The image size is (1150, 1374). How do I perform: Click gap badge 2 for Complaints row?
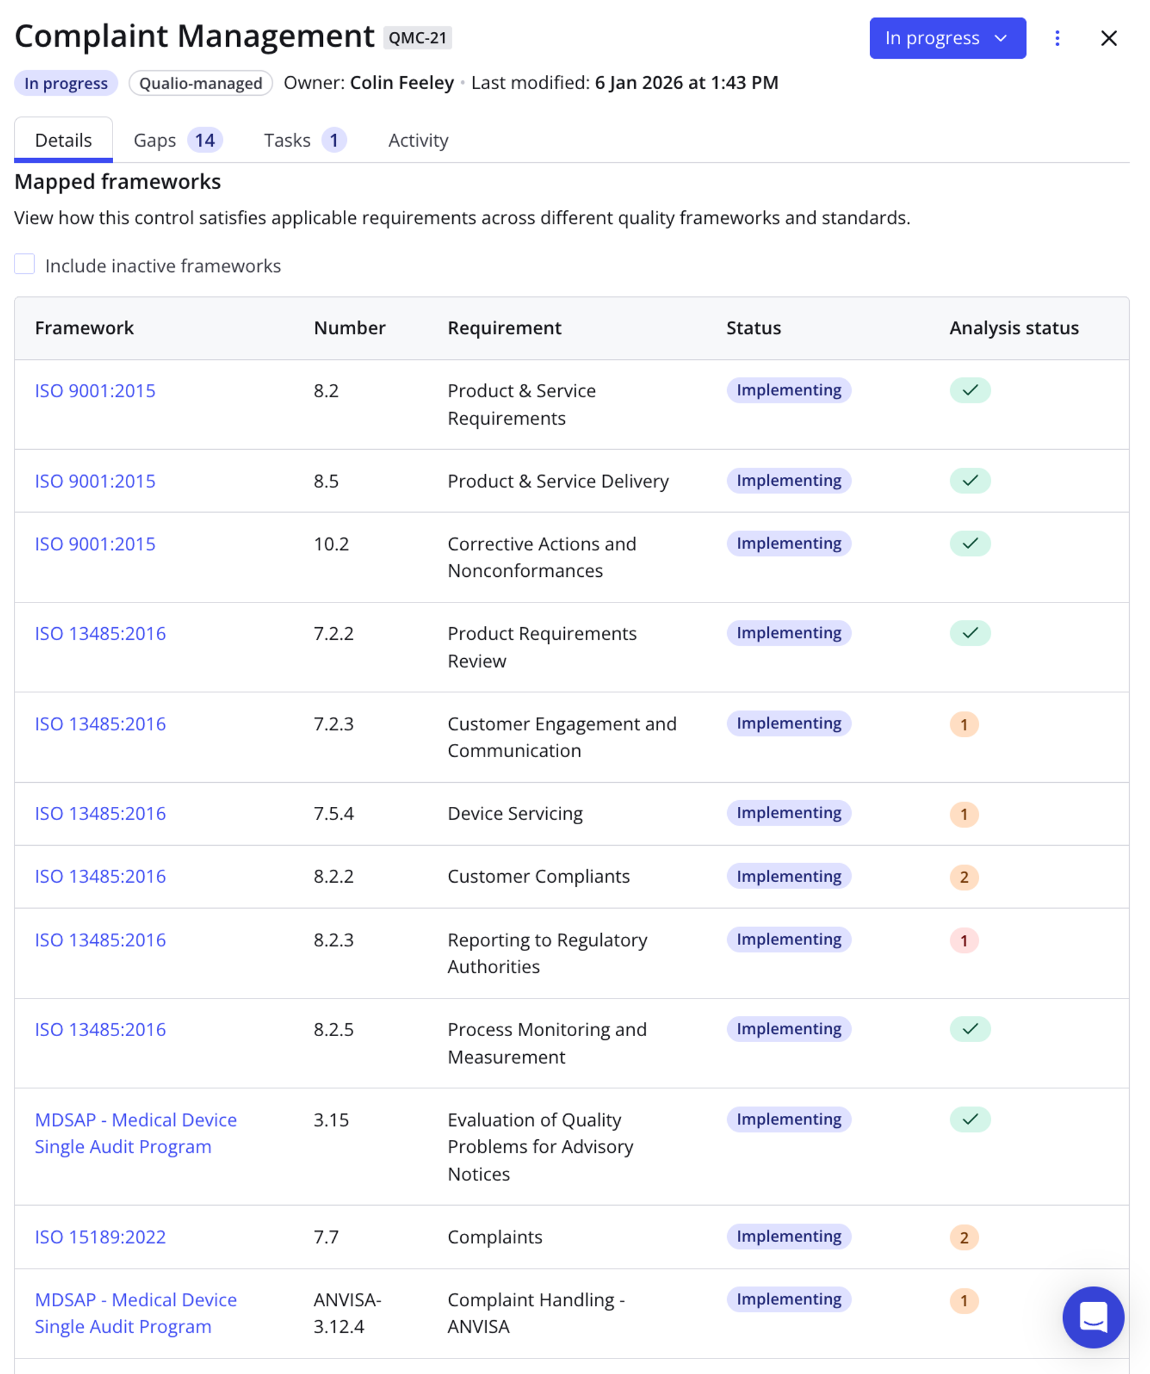964,1237
